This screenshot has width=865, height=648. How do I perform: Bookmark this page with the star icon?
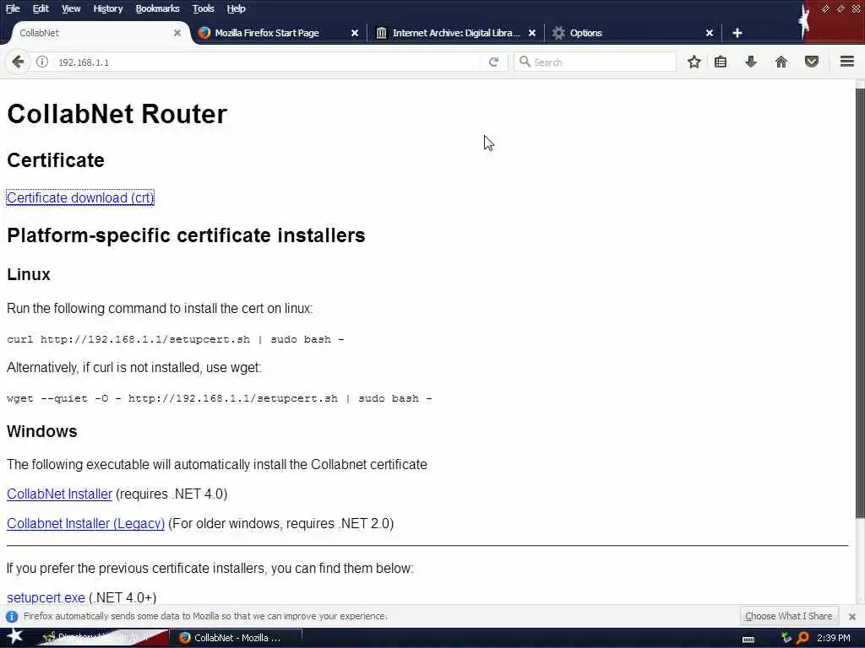pyautogui.click(x=694, y=62)
